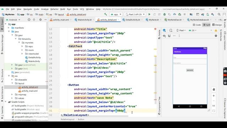Open the Build Variants tool window

click(x=2, y=94)
